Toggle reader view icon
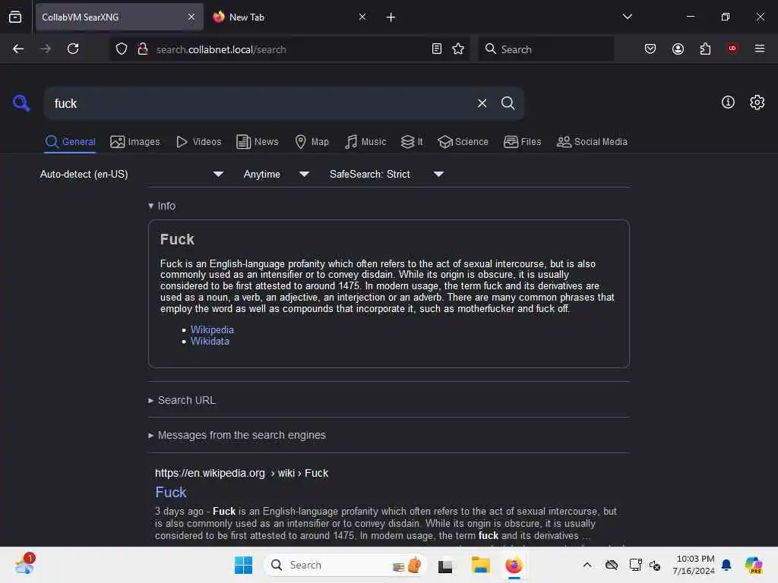 tap(437, 49)
